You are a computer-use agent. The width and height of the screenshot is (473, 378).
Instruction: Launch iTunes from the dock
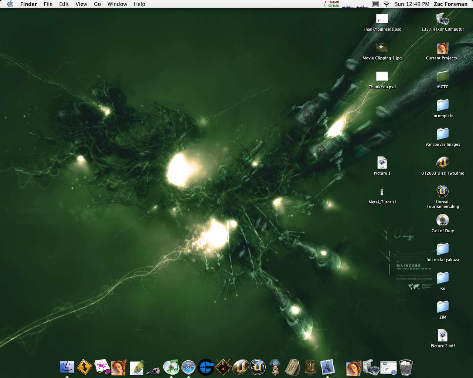click(x=171, y=367)
